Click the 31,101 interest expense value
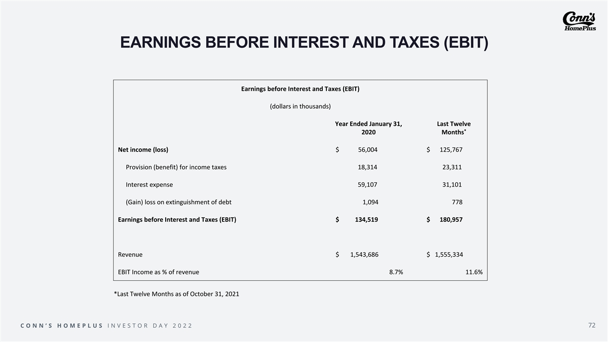The image size is (608, 342). tap(451, 184)
